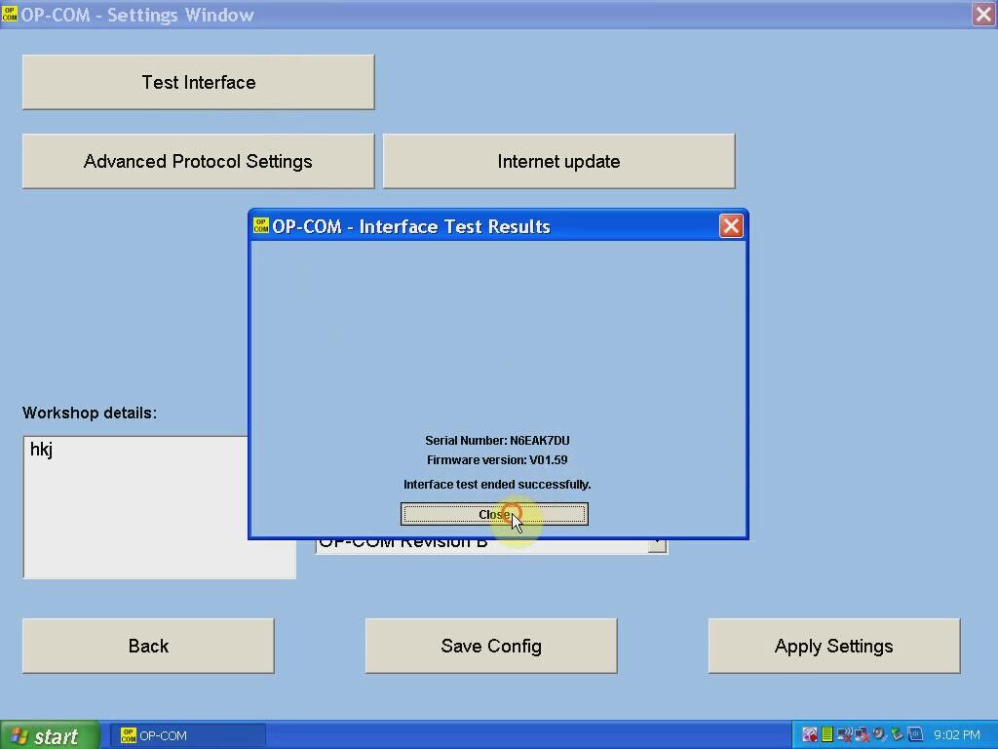This screenshot has width=998, height=749.
Task: Click the disconnected wireless network tray icon
Action: [845, 735]
